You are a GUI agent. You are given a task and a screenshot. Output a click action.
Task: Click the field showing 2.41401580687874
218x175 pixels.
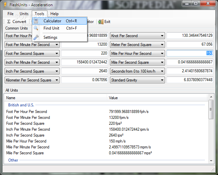click(190, 71)
